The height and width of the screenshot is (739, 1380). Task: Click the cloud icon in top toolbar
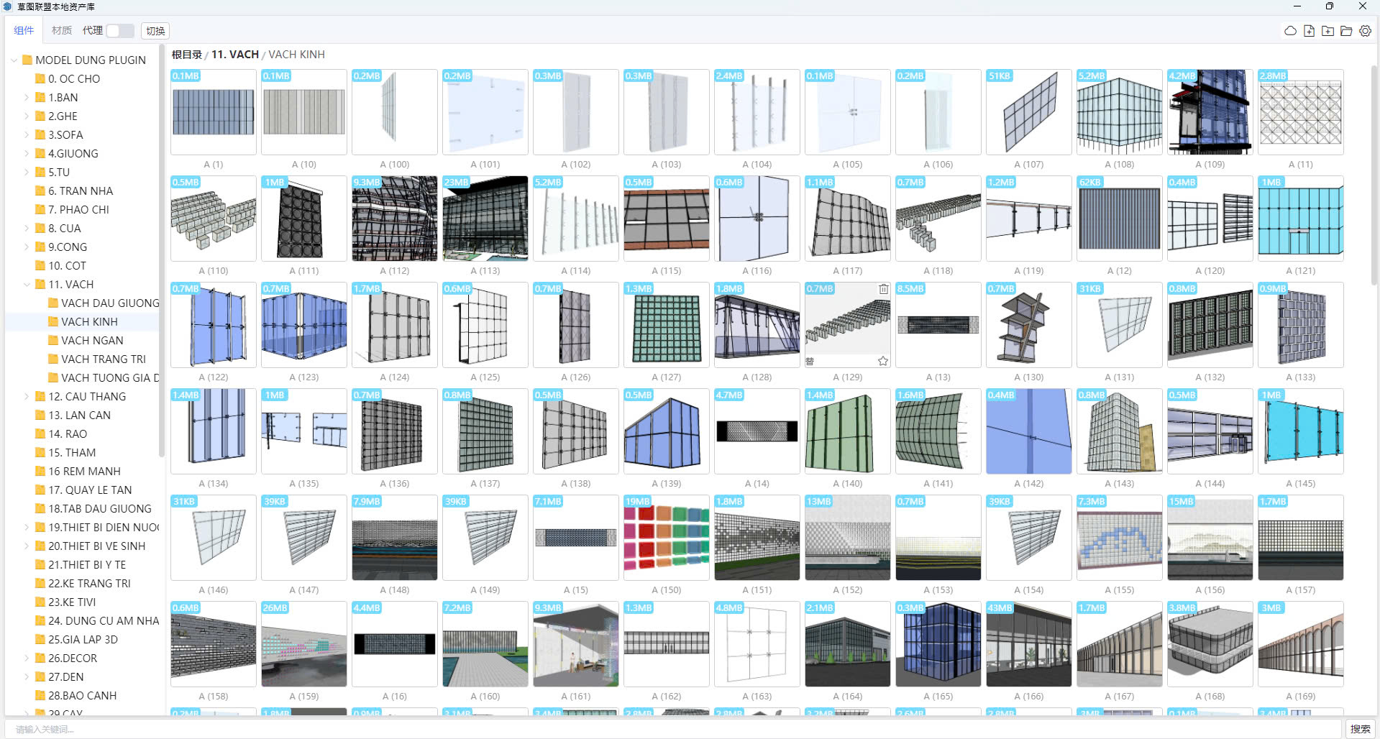[1290, 31]
